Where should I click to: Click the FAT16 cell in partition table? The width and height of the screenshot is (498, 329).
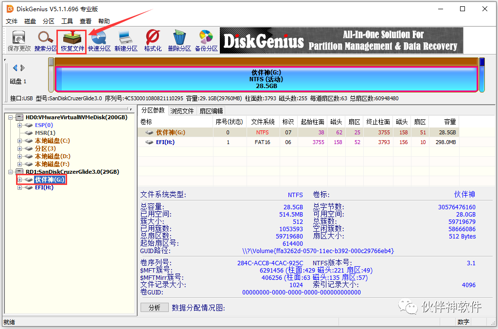pos(262,142)
